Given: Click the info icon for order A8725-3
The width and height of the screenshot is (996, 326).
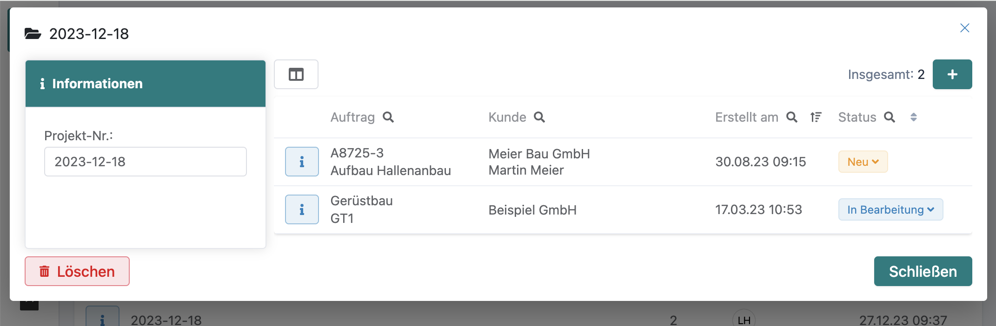Looking at the screenshot, I should (301, 162).
